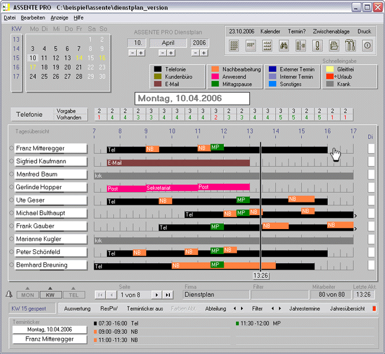Click overflow arrow in Frank Gauber row
385x354 pixels.
356,228
